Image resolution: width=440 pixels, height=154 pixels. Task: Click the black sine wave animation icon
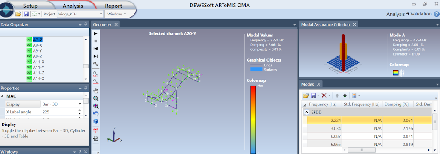pos(96,64)
